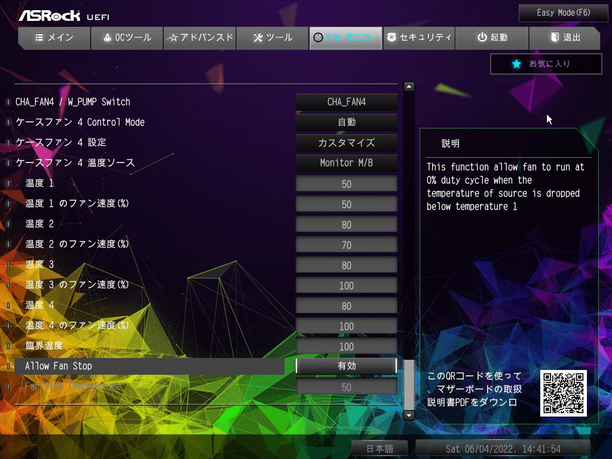Edit 温度 1 value field
Image resolution: width=612 pixels, height=459 pixels.
coord(346,184)
